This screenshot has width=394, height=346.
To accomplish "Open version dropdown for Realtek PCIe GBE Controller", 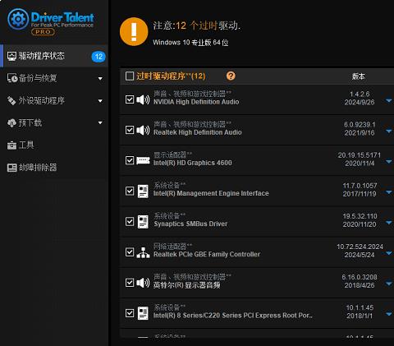I will click(389, 253).
